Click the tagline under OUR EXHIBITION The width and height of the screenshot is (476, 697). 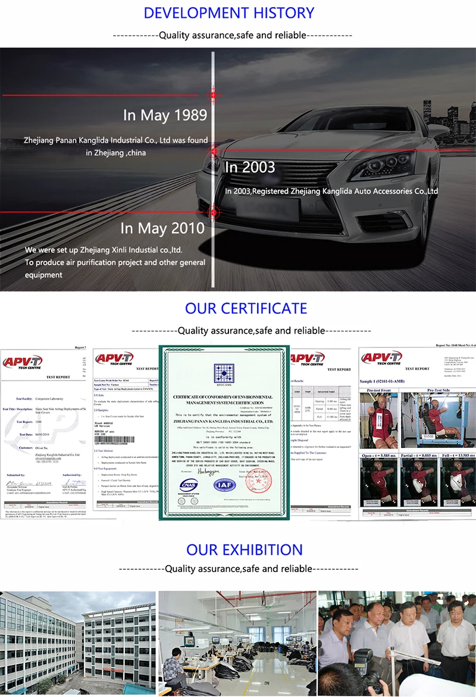(239, 569)
